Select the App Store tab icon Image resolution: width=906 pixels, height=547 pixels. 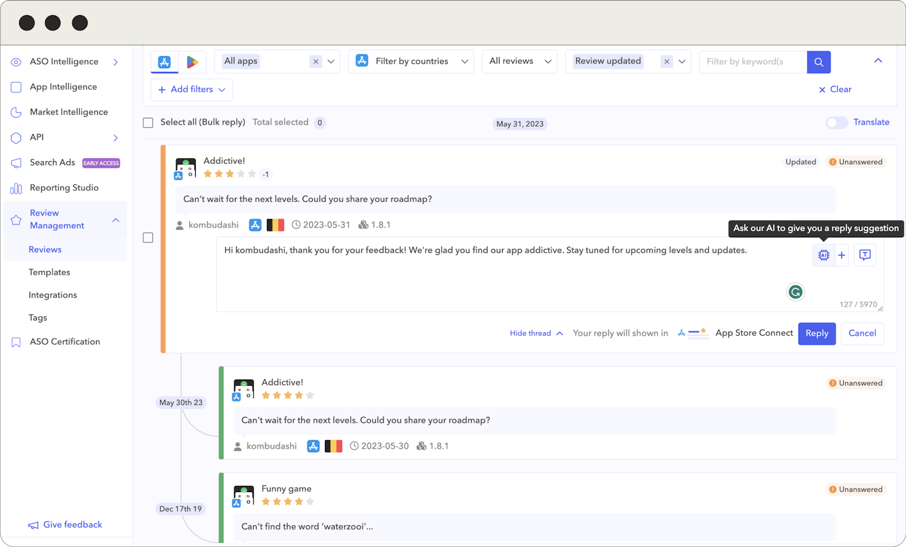[164, 61]
